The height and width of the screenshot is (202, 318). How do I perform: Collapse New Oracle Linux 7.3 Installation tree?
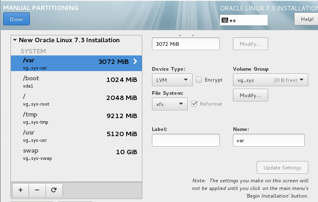coord(15,40)
